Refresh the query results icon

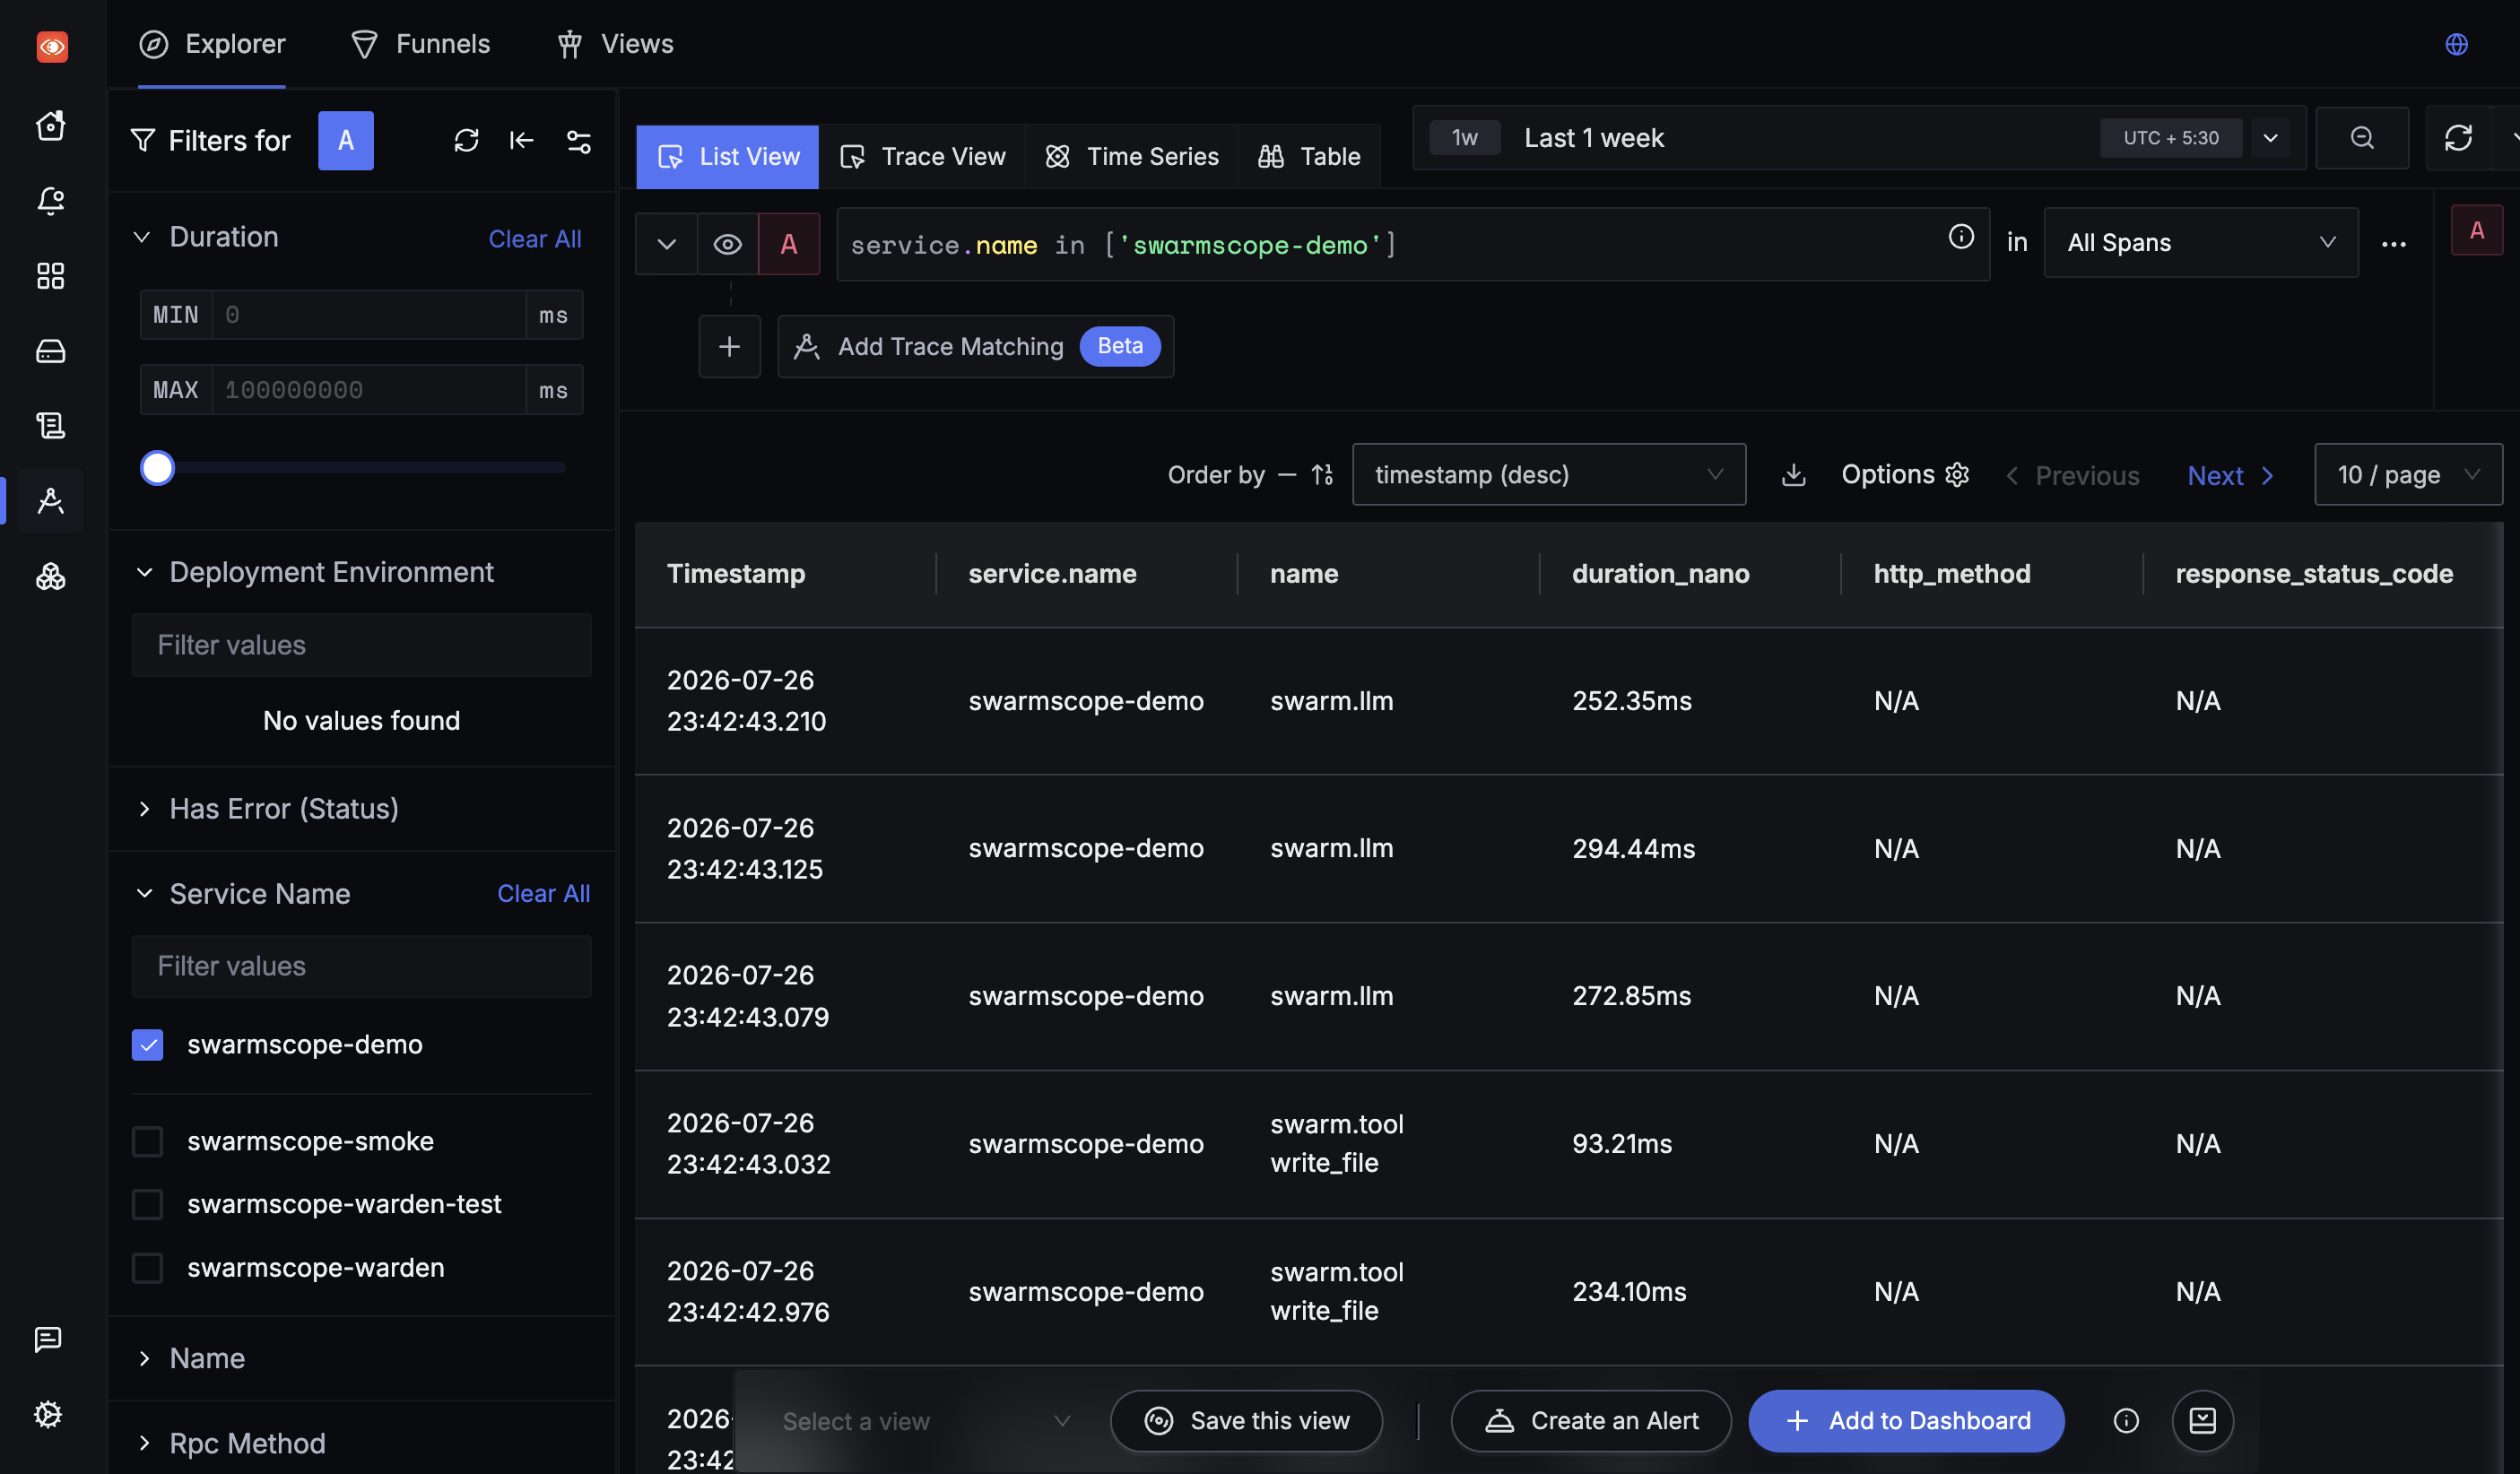2458,138
